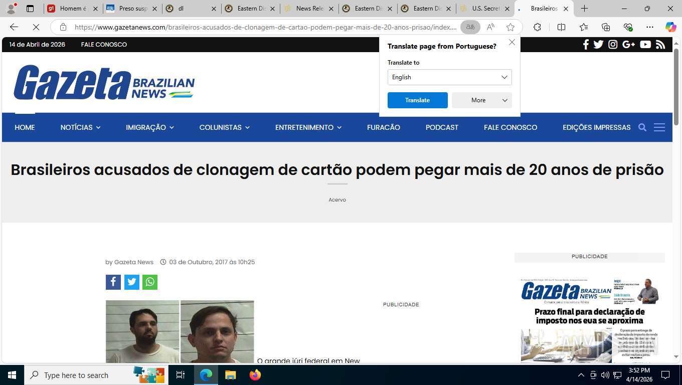Viewport: 682px width, 385px height.
Task: Click the Acervo category link
Action: click(x=337, y=200)
